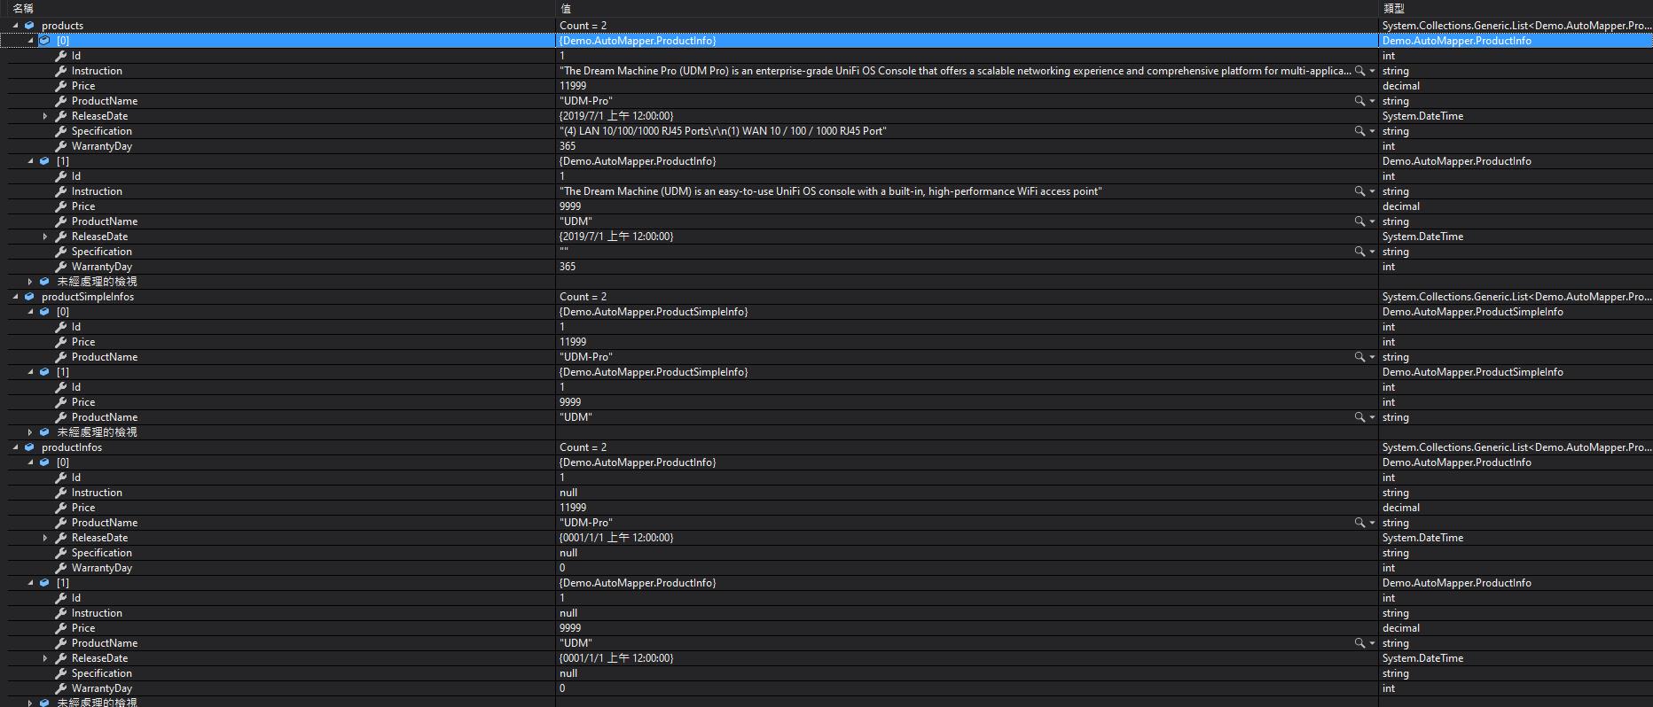Viewport: 1653px width, 707px height.
Task: Collapse productInfos[0] item
Action: 30,462
